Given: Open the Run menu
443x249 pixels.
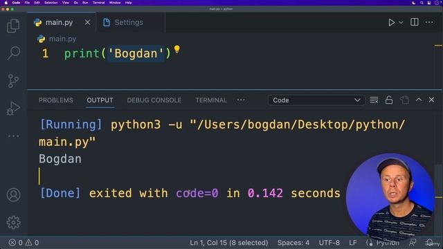Looking at the screenshot, I should tap(85, 3).
